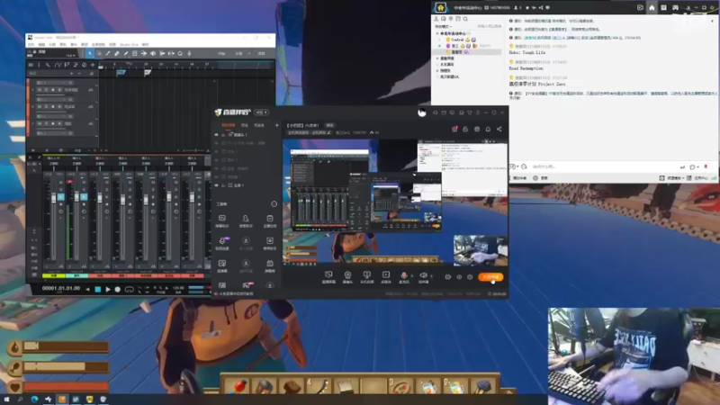Collapse the toolbox section in streaming sidebar
720x405 pixels.
click(274, 204)
